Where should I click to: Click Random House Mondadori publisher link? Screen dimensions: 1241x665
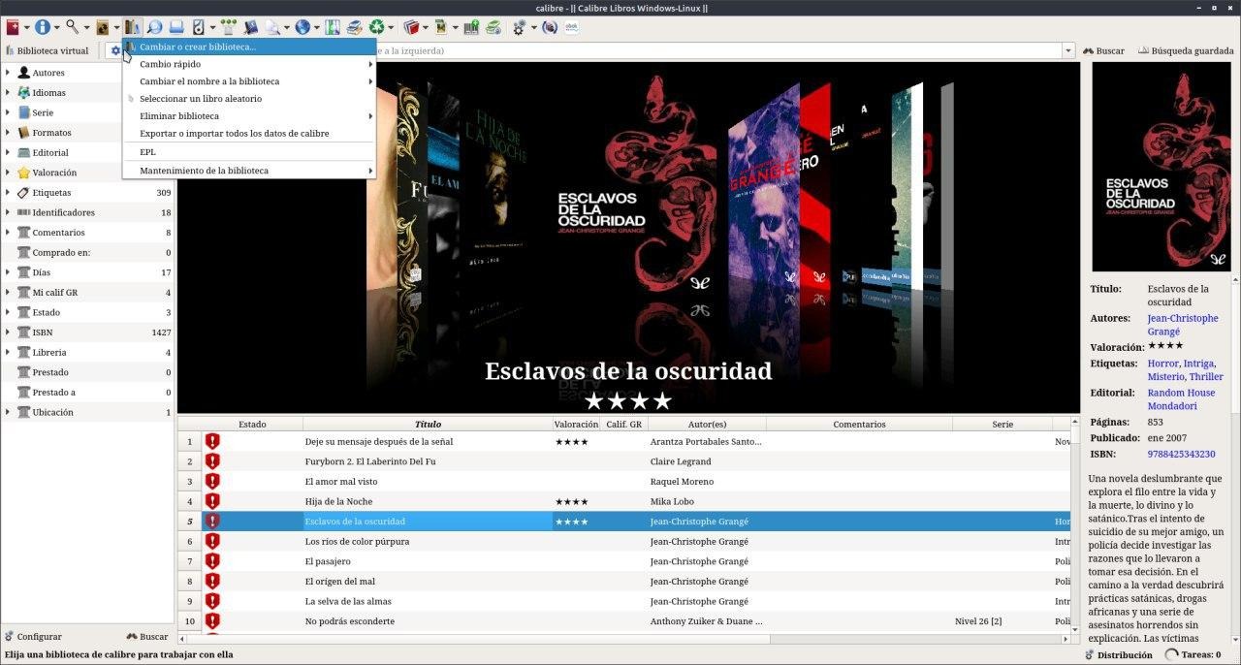(x=1181, y=399)
